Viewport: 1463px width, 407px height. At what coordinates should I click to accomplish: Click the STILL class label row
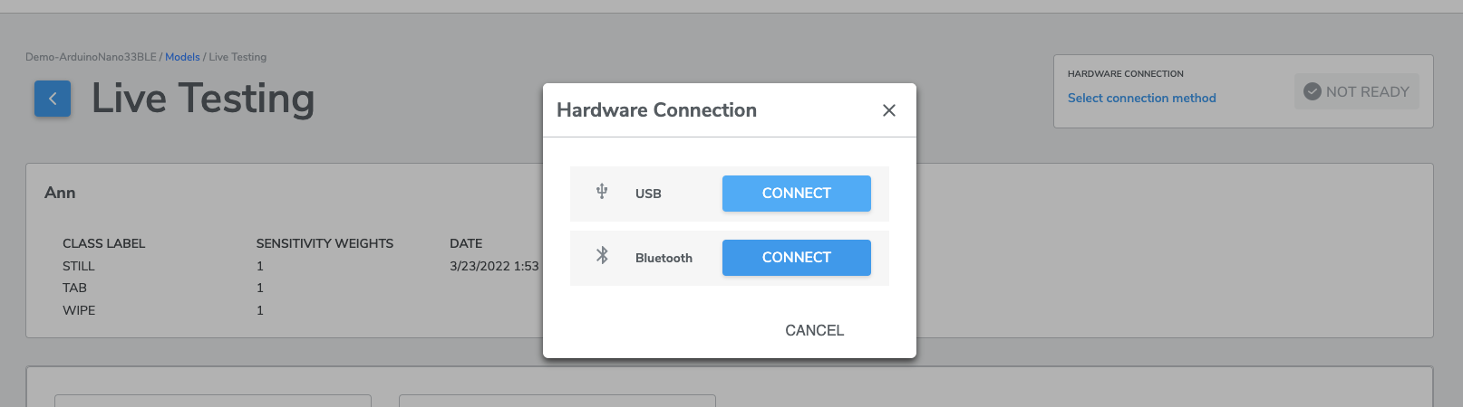click(x=299, y=266)
